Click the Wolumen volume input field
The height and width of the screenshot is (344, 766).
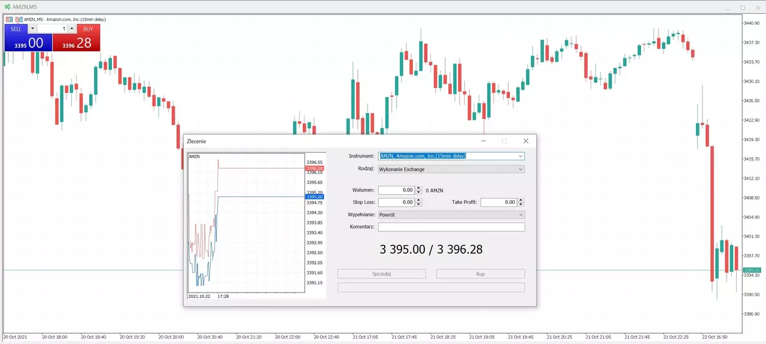click(x=397, y=190)
